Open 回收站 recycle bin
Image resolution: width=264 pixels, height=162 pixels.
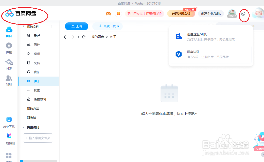(31, 118)
